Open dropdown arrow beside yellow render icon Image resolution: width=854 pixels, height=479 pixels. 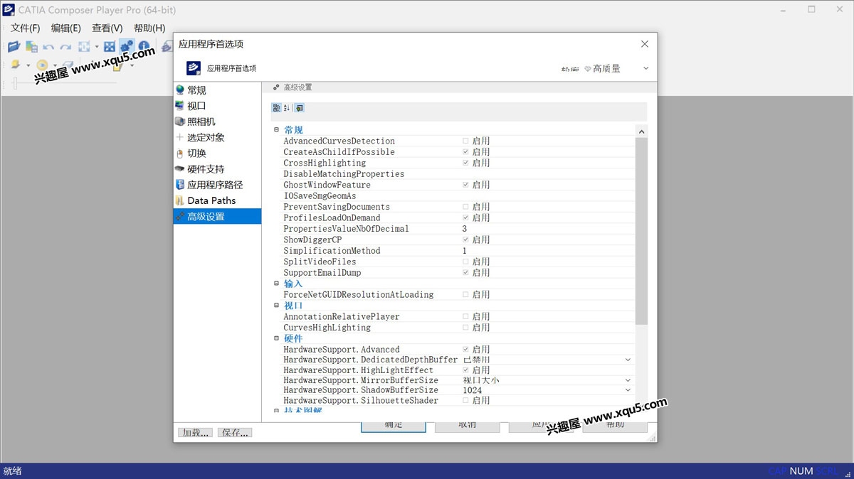(x=28, y=65)
